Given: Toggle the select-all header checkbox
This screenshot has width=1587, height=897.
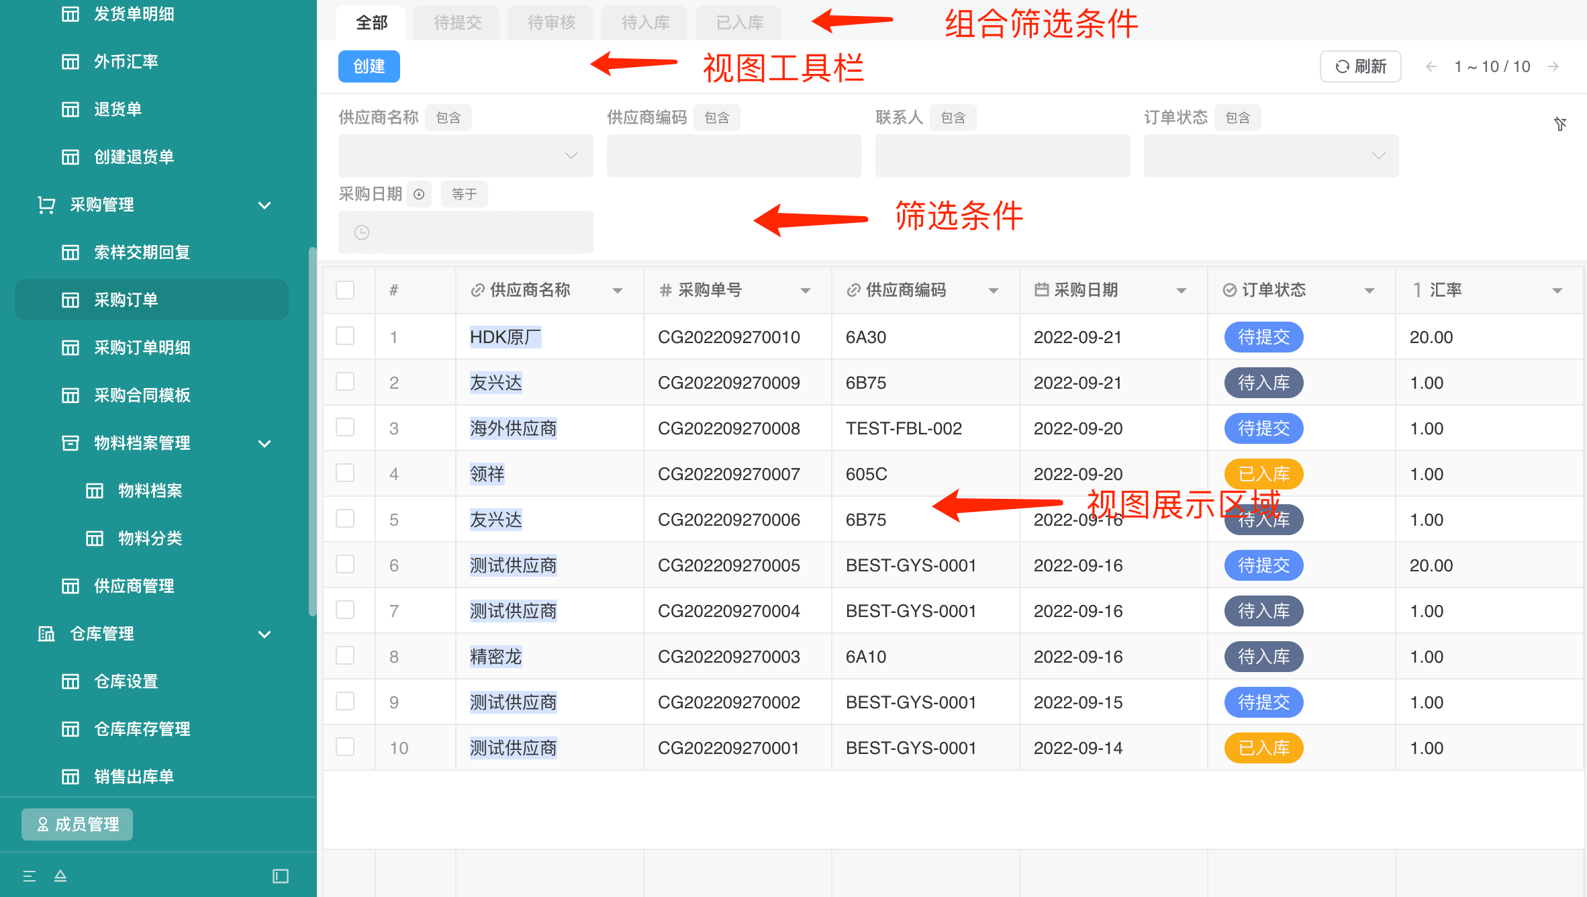Looking at the screenshot, I should [345, 290].
